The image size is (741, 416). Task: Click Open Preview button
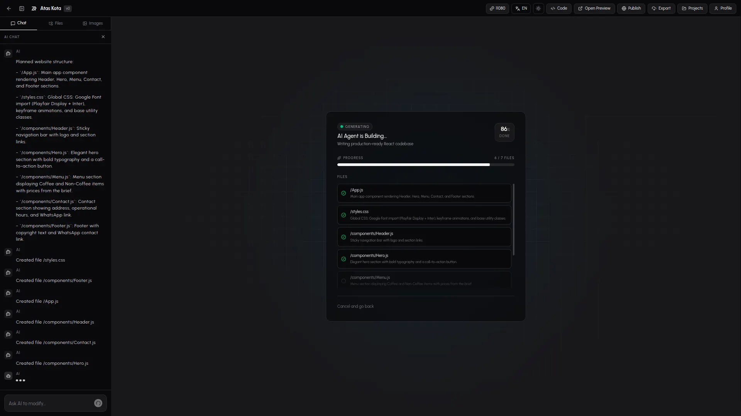pyautogui.click(x=594, y=8)
